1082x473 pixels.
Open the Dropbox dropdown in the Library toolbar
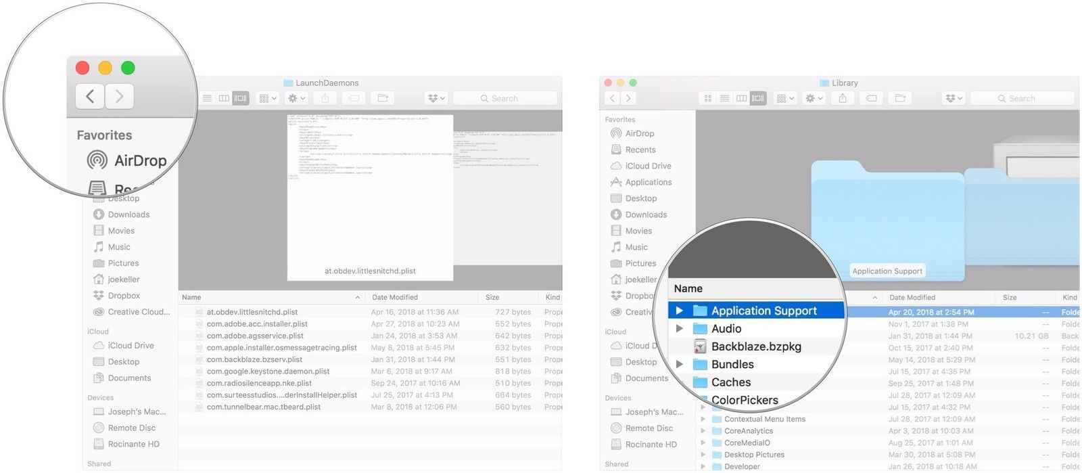tap(954, 98)
